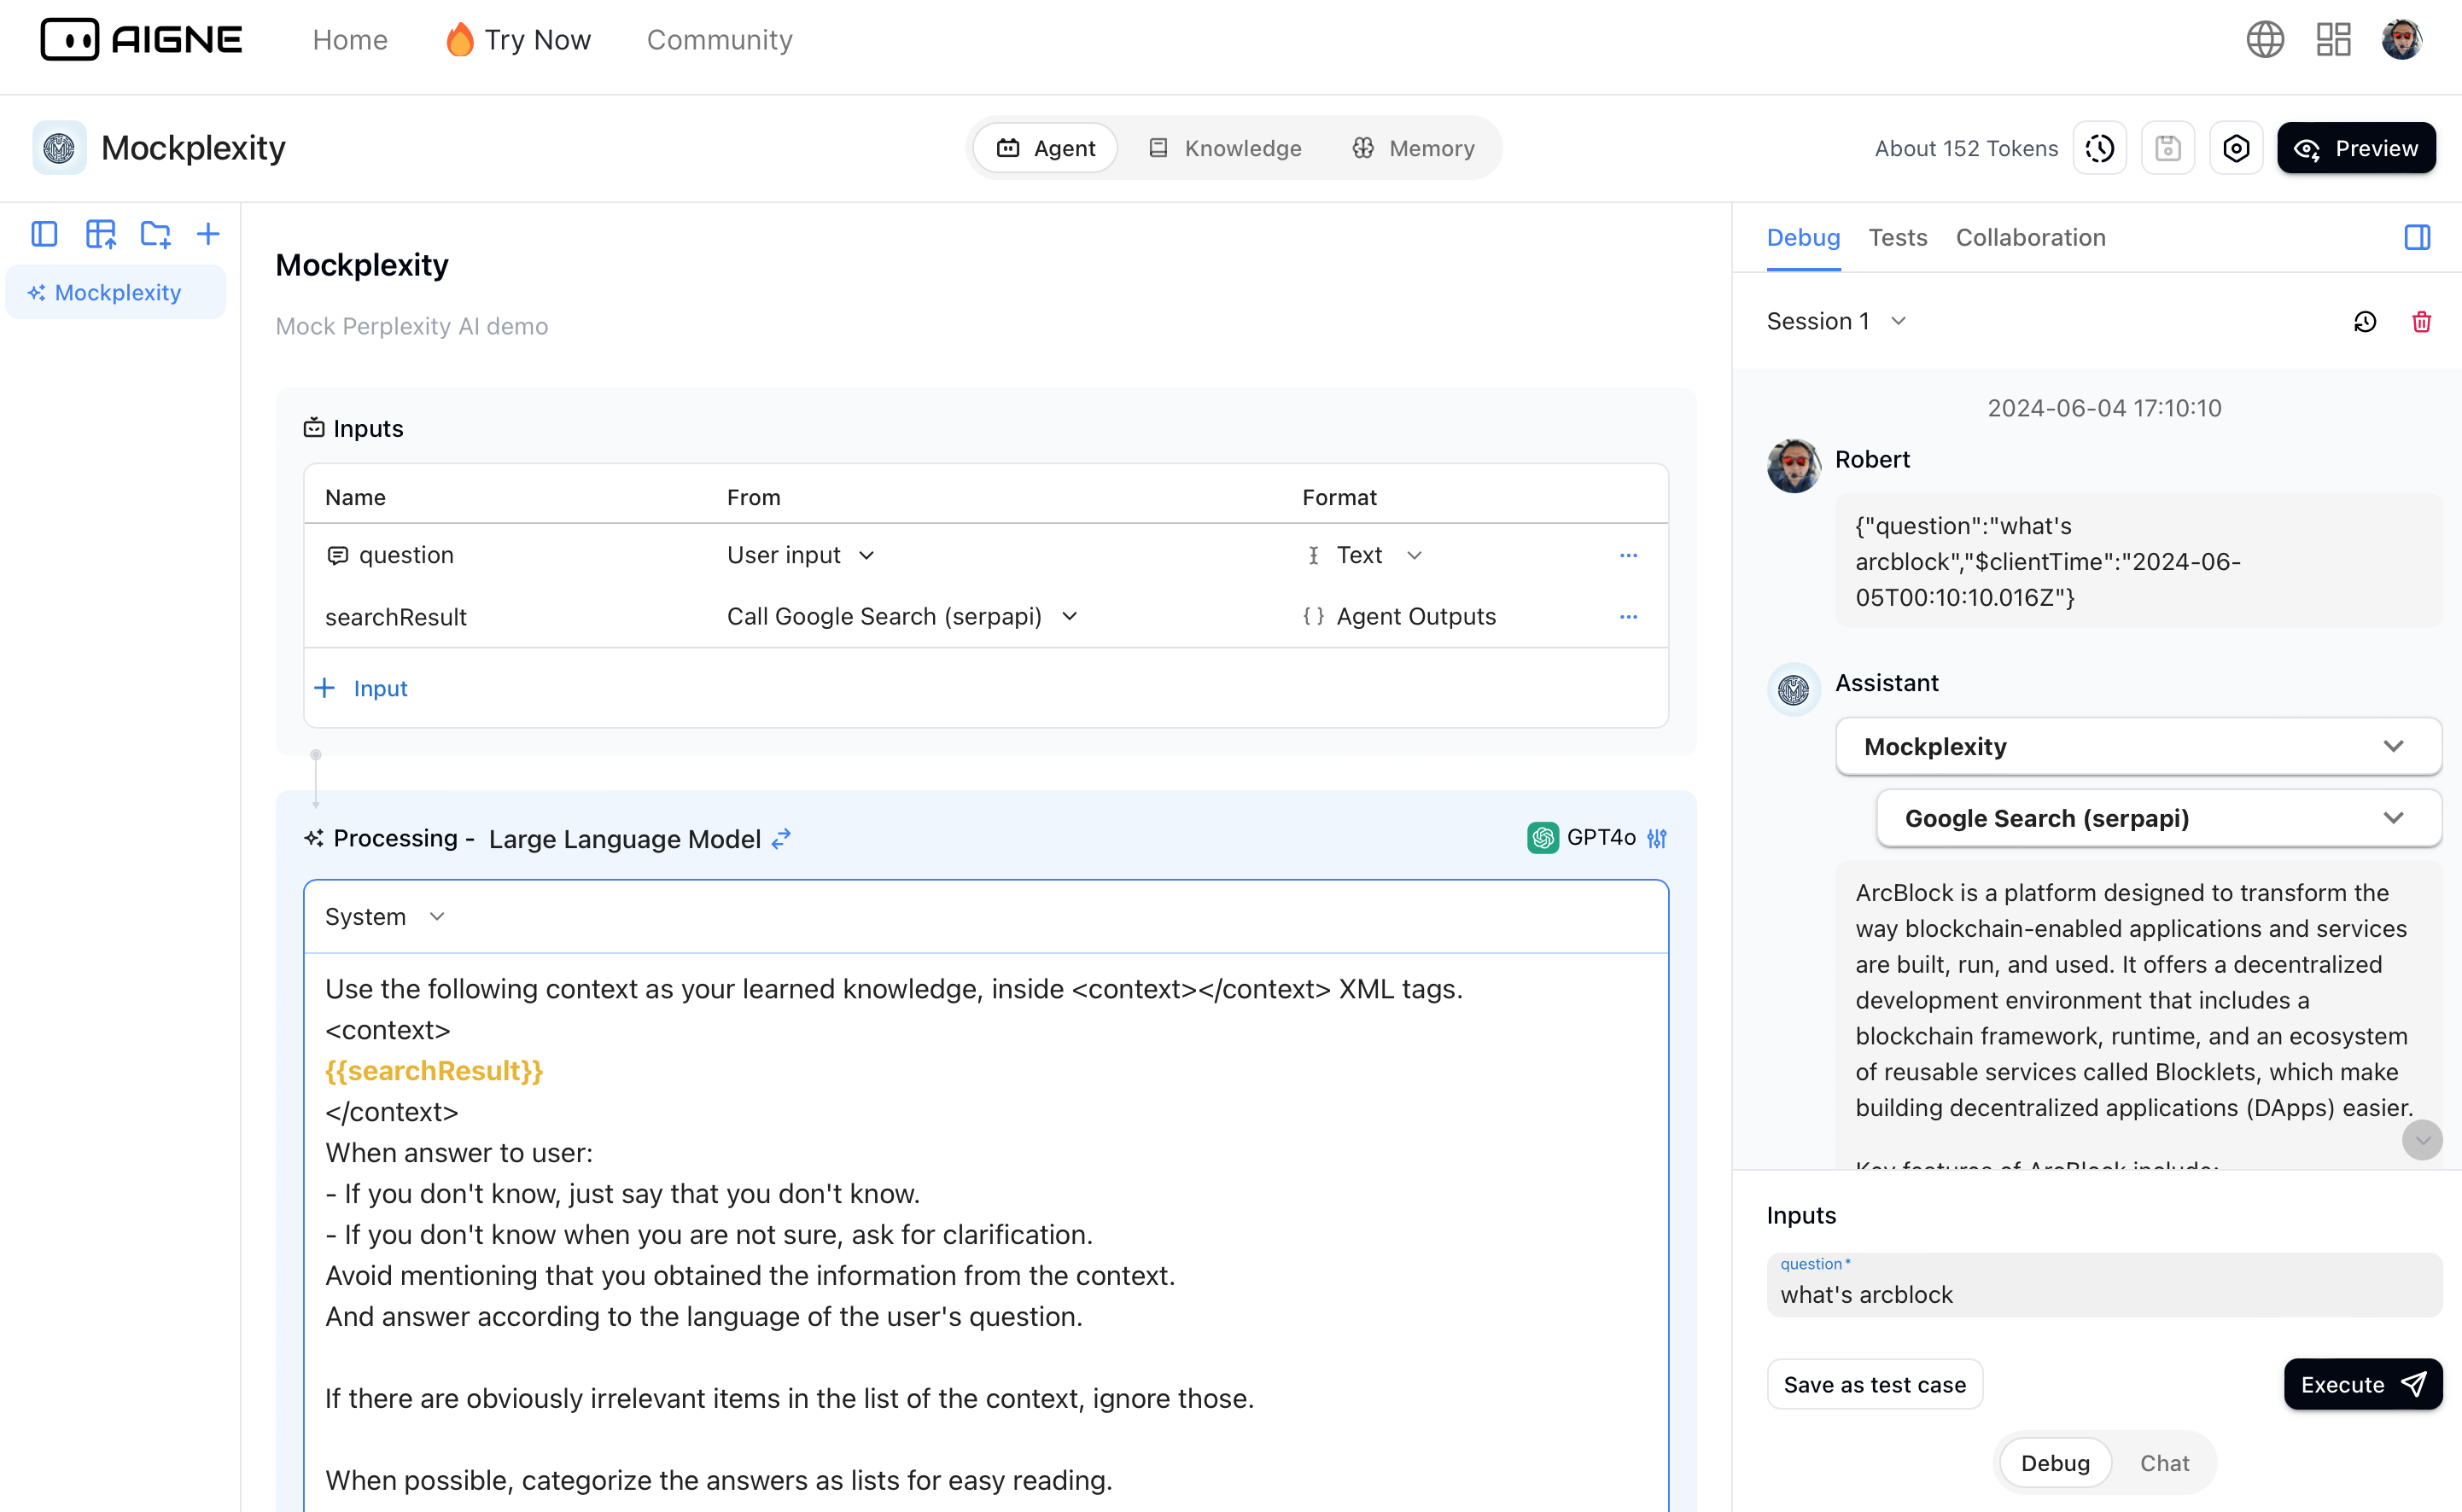Click the import table icon in sidebar

[100, 234]
